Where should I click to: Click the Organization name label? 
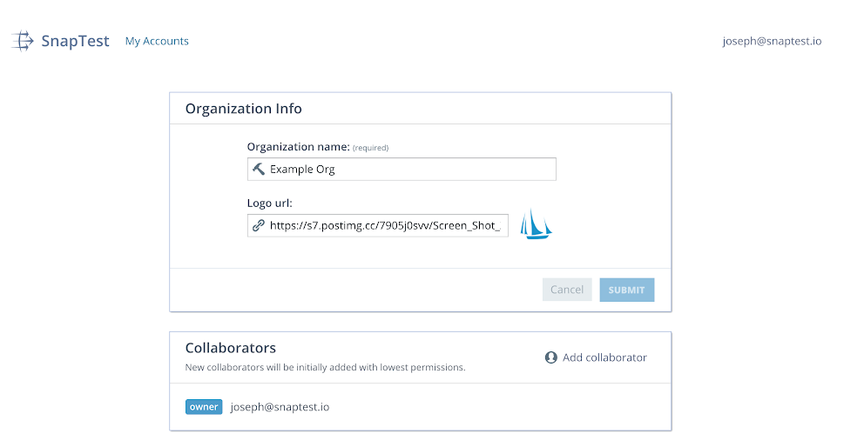click(x=298, y=146)
